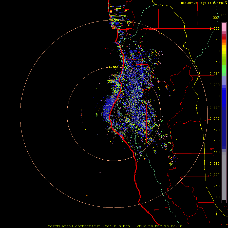The image size is (228, 228).
Task: Click the 0.680 legend value
Action: point(215,96)
